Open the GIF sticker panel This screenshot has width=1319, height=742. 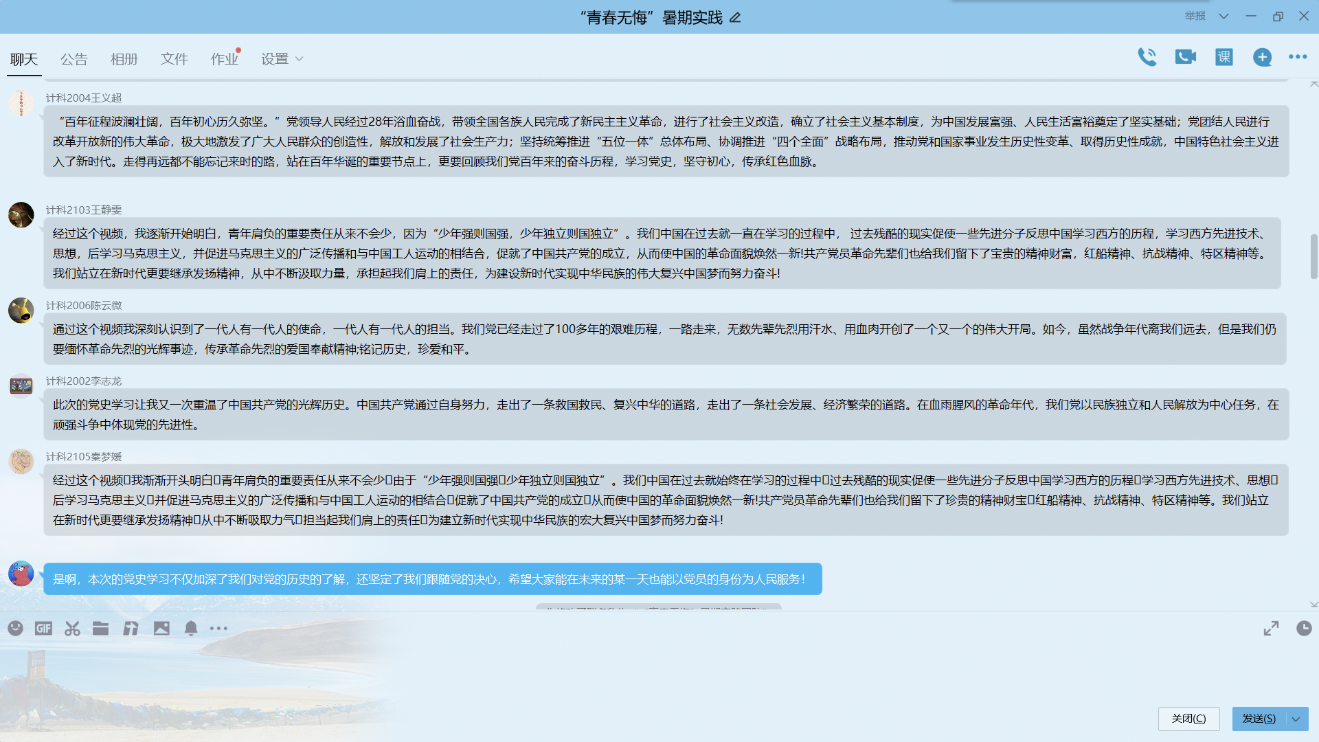coord(43,628)
